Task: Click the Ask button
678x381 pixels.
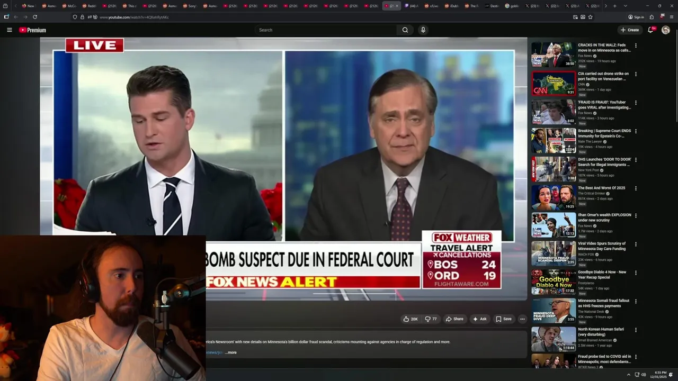Action: point(480,319)
